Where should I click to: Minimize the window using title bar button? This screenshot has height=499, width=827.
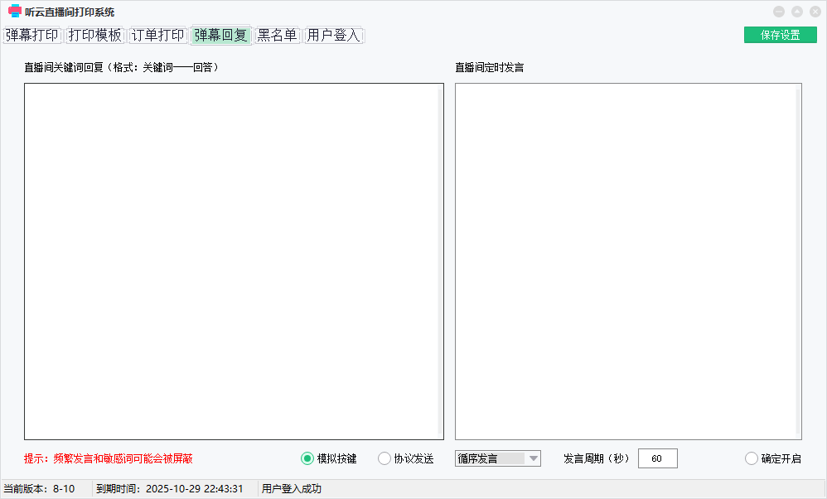click(778, 12)
